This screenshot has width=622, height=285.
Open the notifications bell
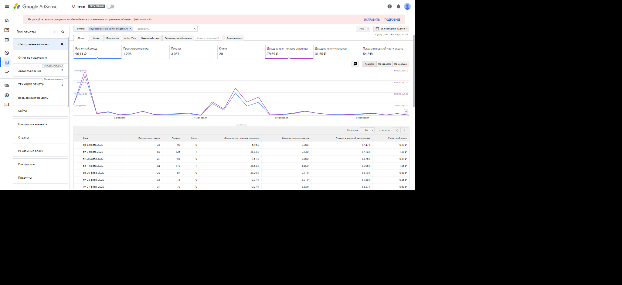[x=398, y=6]
